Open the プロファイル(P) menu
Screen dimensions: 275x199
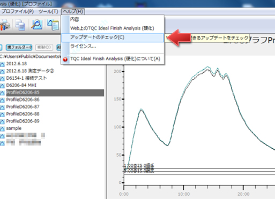[17, 11]
